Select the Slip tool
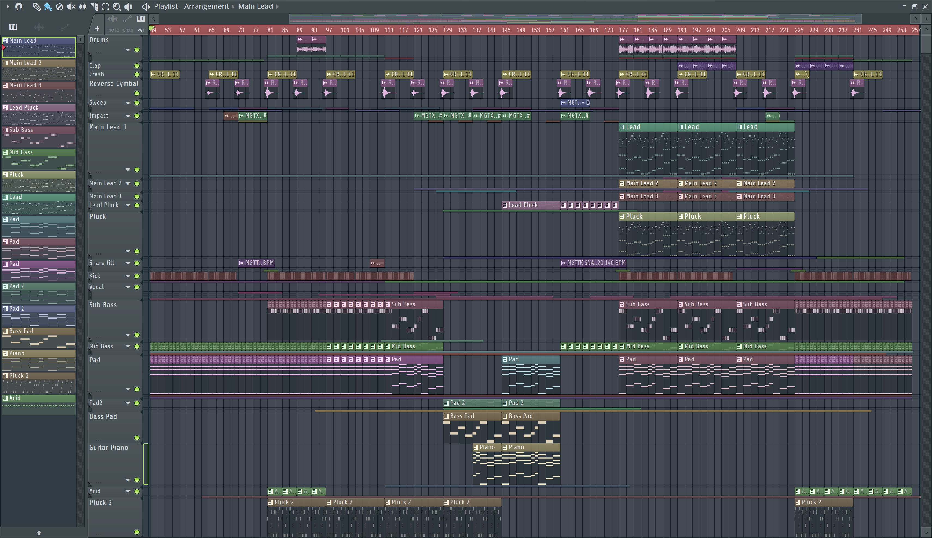This screenshot has width=932, height=538. pyautogui.click(x=82, y=7)
